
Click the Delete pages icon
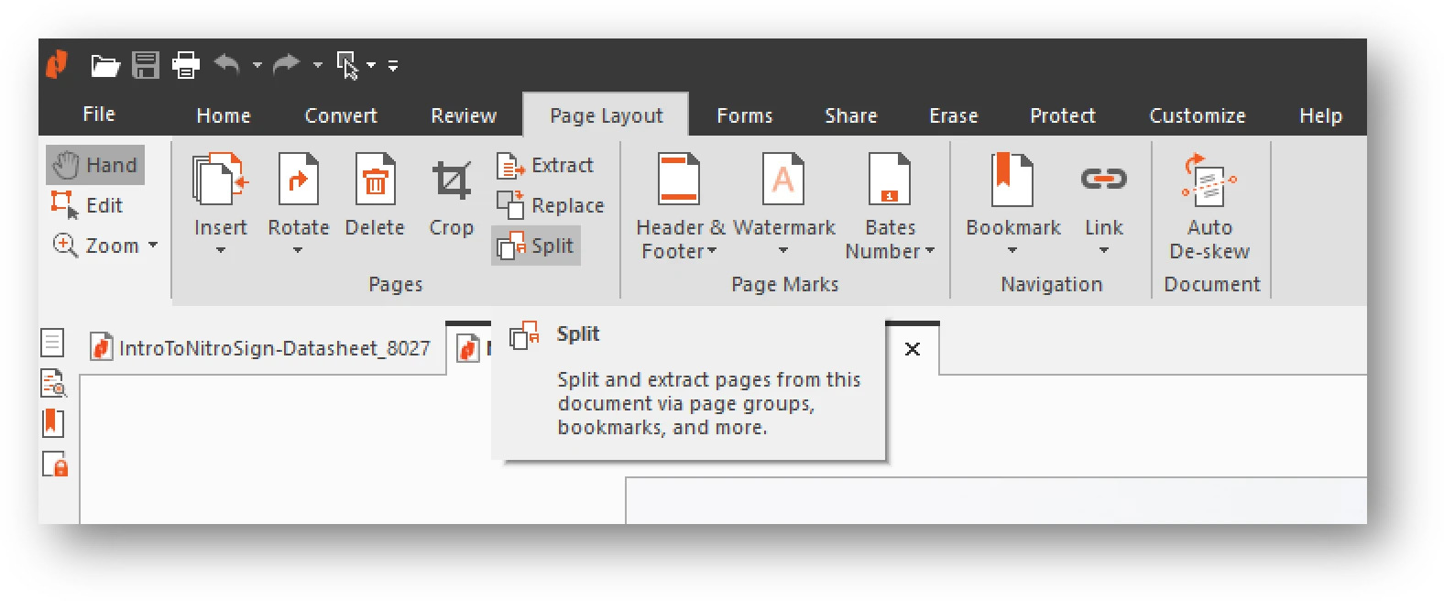click(x=375, y=180)
